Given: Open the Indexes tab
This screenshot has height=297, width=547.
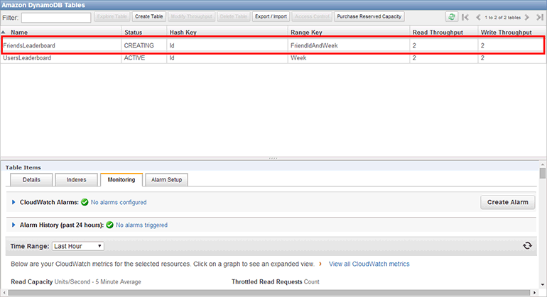Looking at the screenshot, I should click(75, 179).
